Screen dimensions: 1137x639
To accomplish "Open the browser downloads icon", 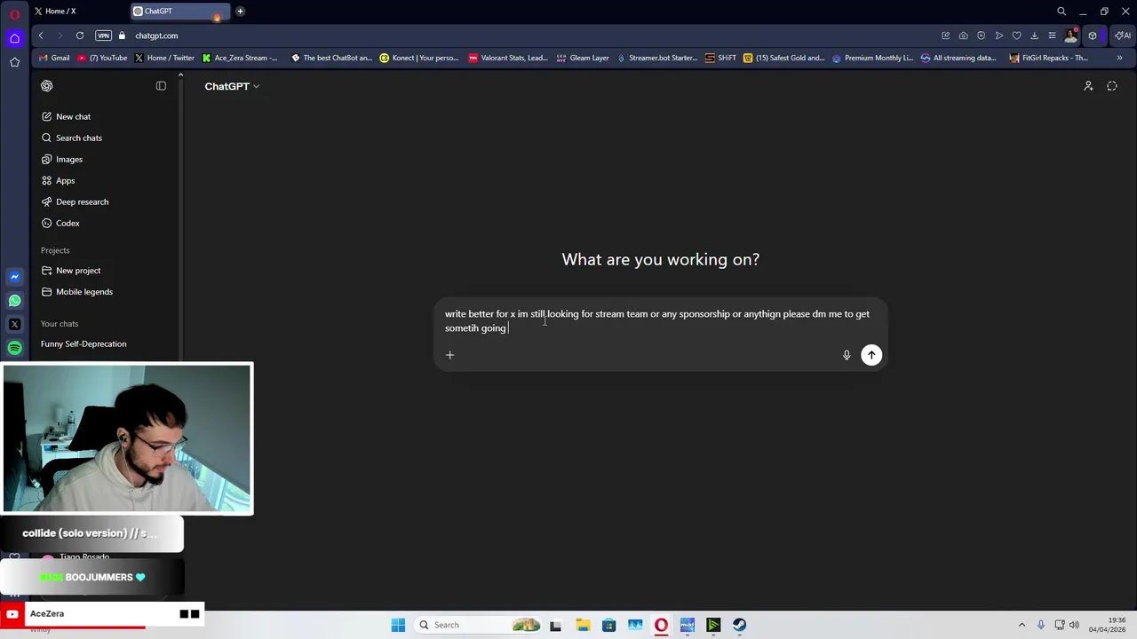I will tap(1034, 35).
